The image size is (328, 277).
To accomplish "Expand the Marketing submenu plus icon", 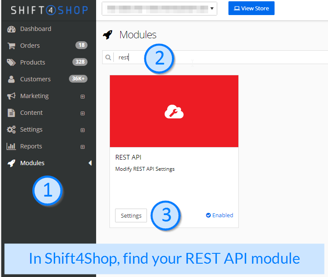I will point(83,96).
